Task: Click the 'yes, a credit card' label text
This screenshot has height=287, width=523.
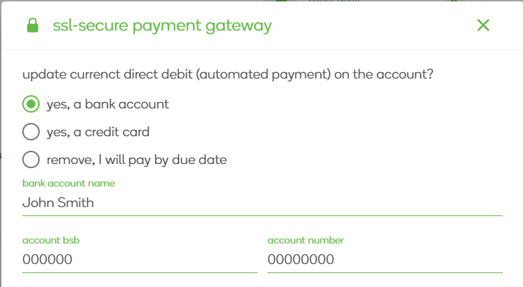Action: 98,132
